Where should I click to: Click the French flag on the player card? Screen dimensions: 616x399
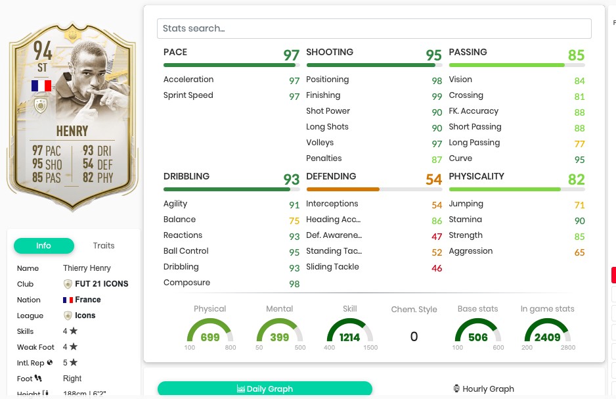click(41, 85)
